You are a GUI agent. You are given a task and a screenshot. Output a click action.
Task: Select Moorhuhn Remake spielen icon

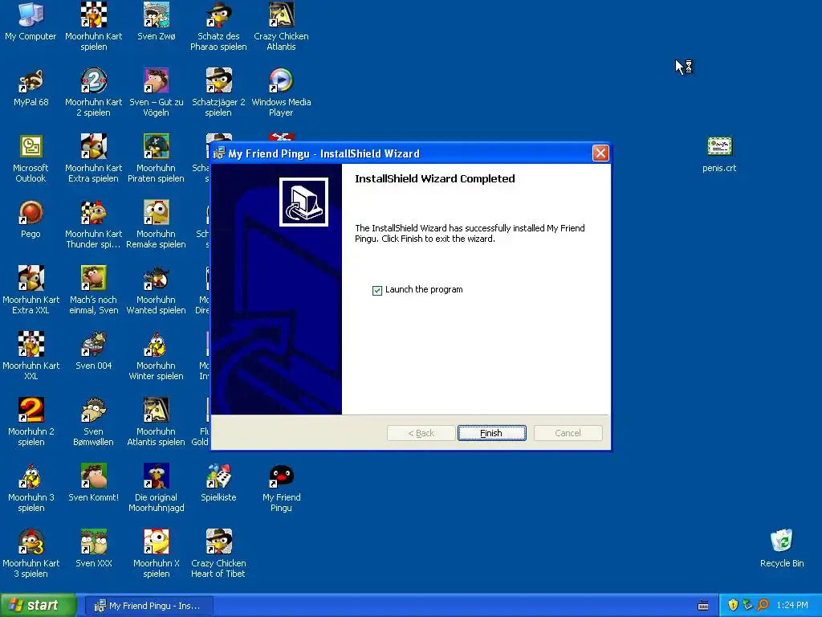click(157, 224)
